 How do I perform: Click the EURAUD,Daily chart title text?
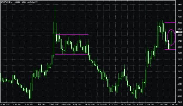[7, 2]
